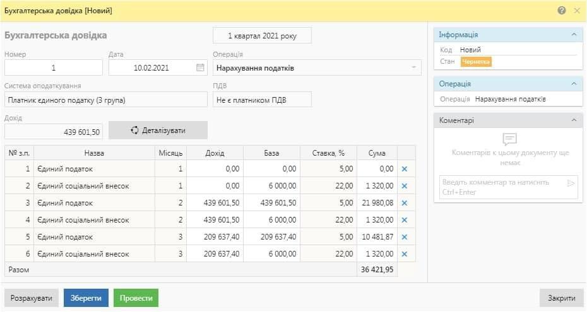Click the Ставка, % column header

click(328, 153)
